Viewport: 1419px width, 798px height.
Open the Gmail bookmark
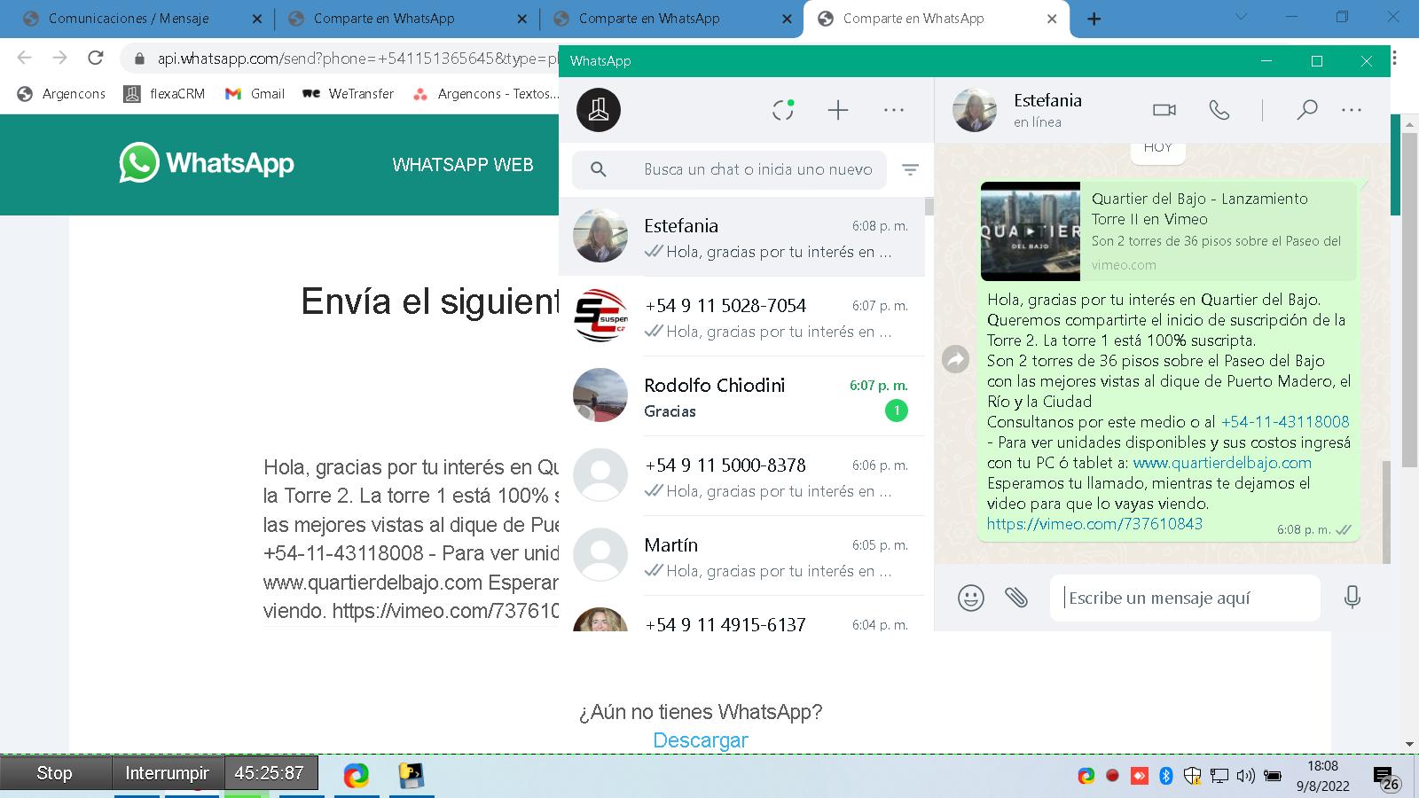tap(255, 93)
